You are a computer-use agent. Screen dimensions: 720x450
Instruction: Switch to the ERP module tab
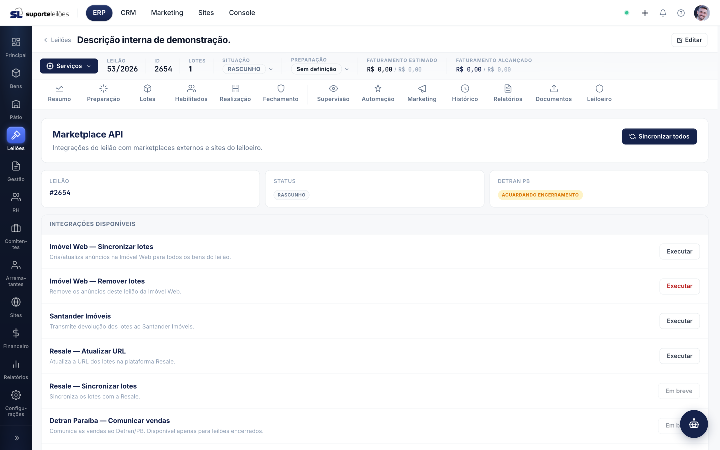[99, 13]
